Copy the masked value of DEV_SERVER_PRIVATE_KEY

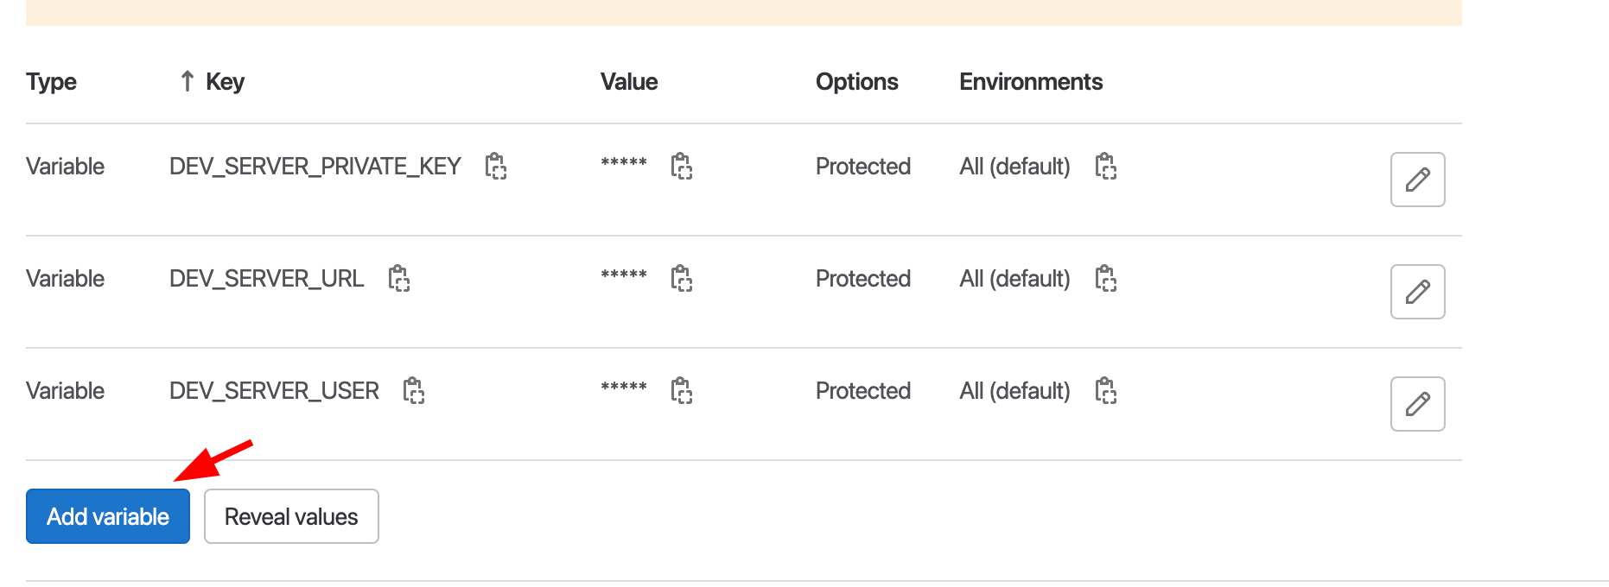(682, 166)
